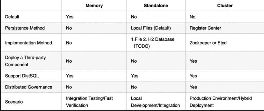
Task: Select the Standalone column header
Action: pyautogui.click(x=156, y=6)
